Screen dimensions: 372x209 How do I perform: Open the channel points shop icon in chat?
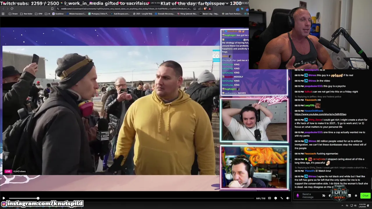(349, 196)
